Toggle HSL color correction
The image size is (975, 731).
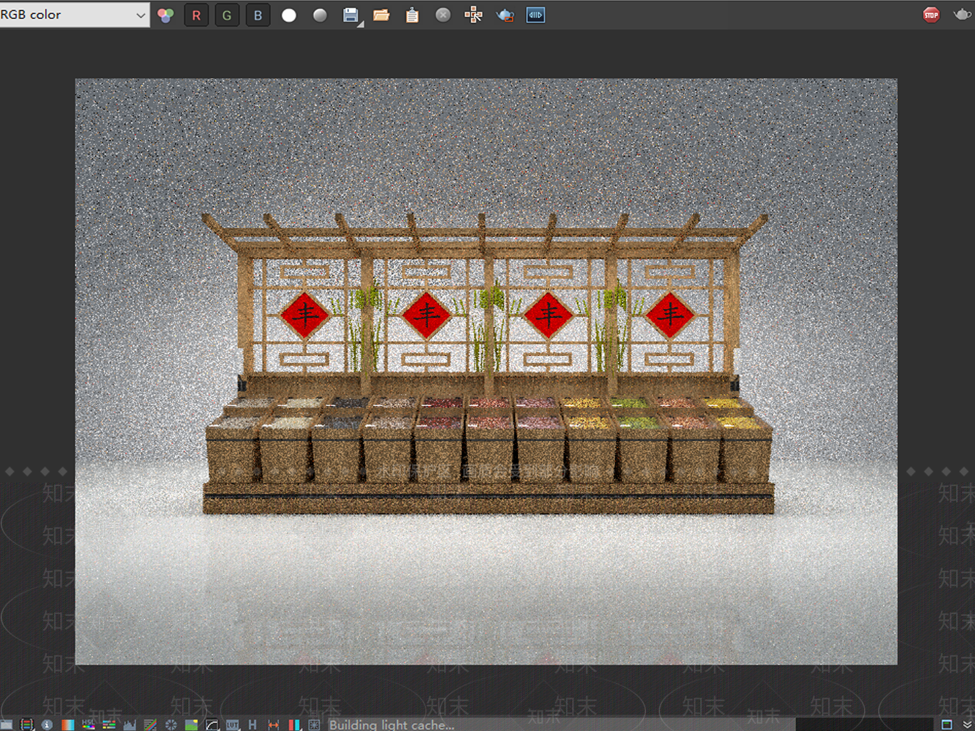(x=88, y=724)
